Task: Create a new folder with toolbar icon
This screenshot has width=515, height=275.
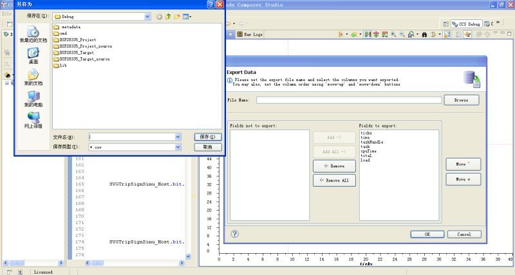Action: pos(176,16)
